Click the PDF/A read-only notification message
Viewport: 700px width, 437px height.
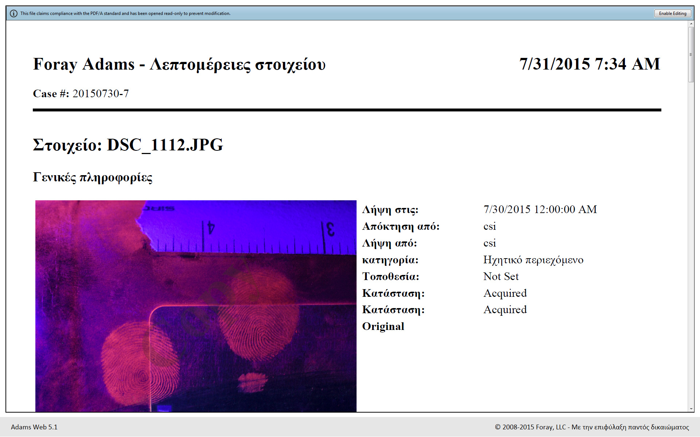(x=125, y=13)
